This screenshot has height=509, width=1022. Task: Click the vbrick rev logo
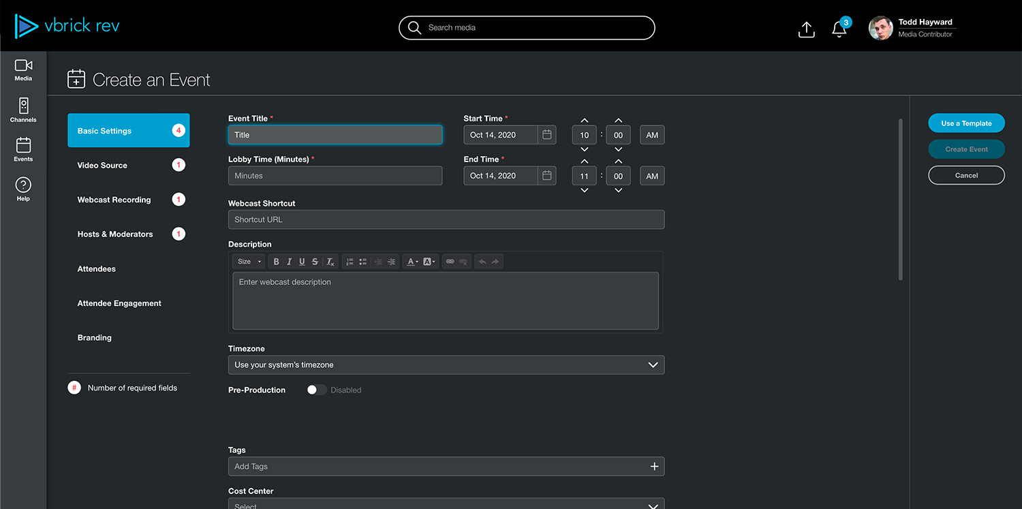pos(67,26)
